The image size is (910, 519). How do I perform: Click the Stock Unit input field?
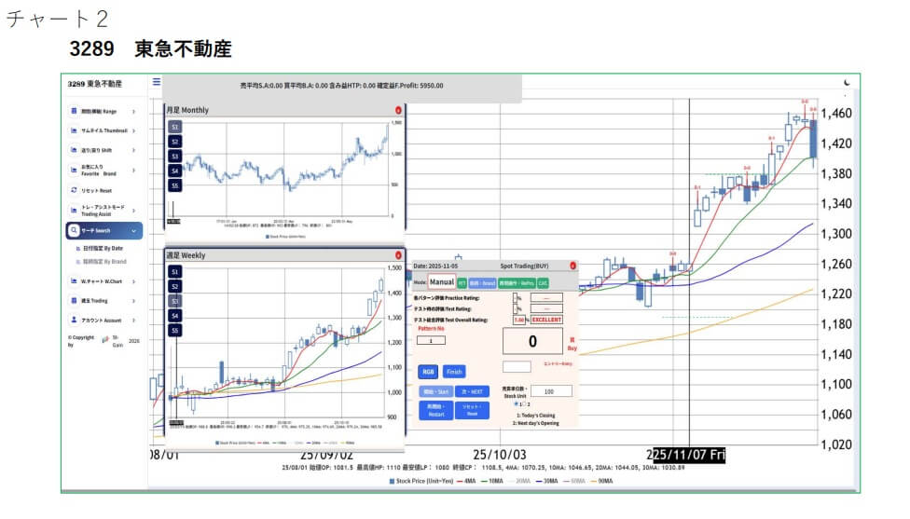pos(551,391)
